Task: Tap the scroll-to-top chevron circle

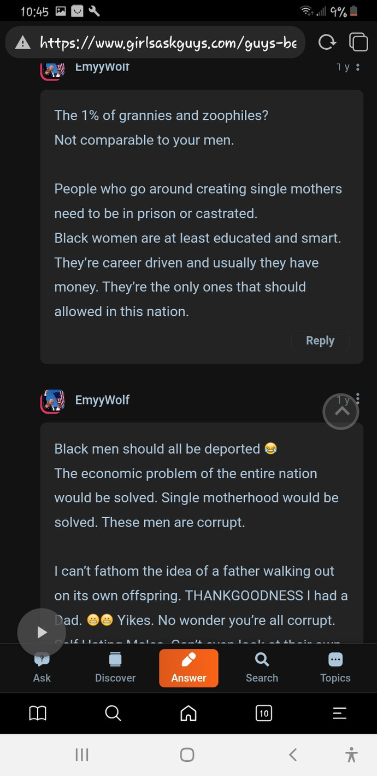Action: (x=341, y=412)
